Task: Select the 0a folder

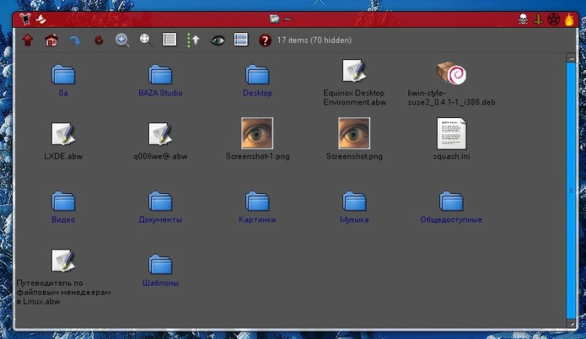Action: [x=63, y=80]
